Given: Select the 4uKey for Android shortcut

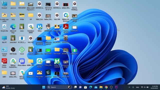Looking at the screenshot, I should pyautogui.click(x=57, y=63).
